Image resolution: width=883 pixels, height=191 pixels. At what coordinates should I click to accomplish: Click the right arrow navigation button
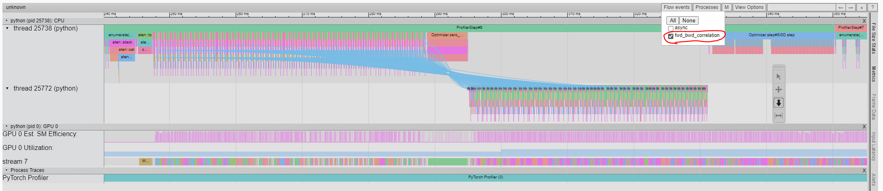coord(851,7)
